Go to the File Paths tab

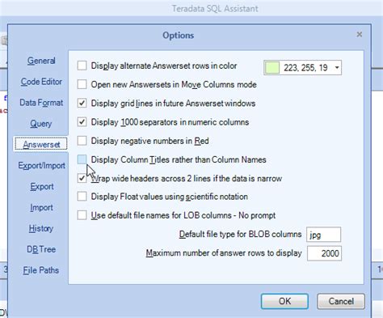coord(41,270)
